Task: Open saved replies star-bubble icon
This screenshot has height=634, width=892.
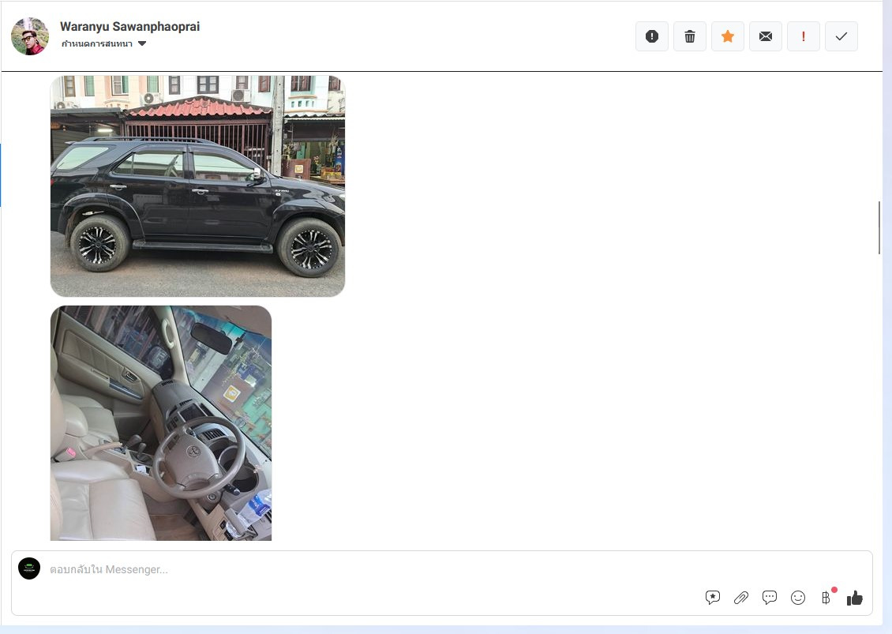Action: pyautogui.click(x=712, y=598)
